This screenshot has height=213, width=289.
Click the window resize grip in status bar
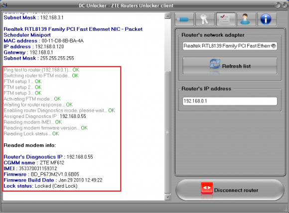[x=286, y=210]
